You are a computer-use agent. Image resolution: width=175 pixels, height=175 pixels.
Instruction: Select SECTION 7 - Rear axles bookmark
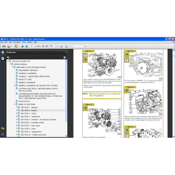pos(30,125)
